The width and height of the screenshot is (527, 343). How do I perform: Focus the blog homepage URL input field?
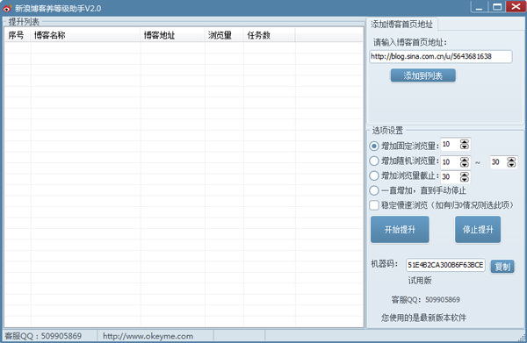tap(441, 56)
